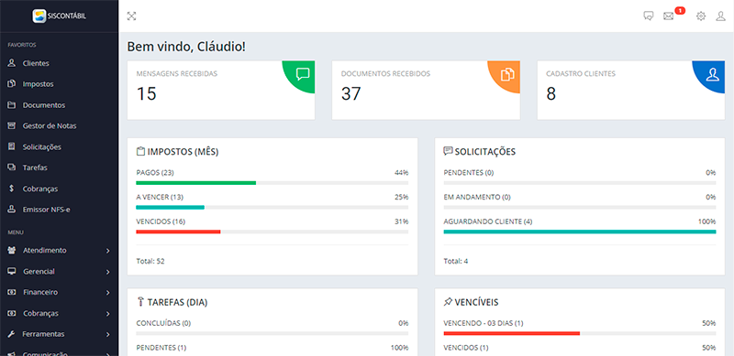Click the VENCIDOS (16) label
The image size is (734, 356).
coord(161,221)
